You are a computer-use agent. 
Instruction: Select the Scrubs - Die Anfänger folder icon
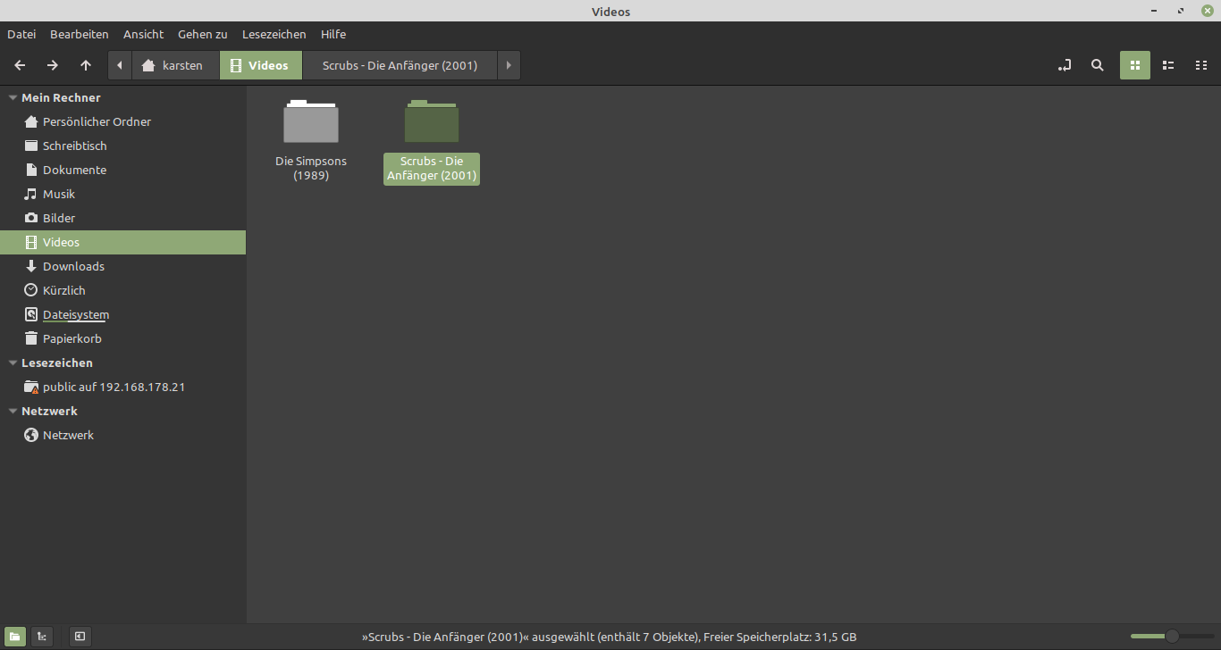coord(432,121)
